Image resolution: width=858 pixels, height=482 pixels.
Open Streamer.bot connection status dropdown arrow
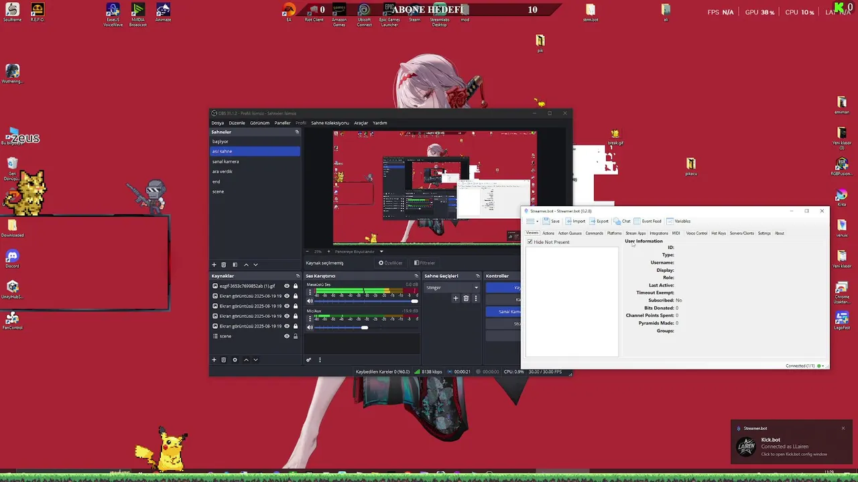click(x=824, y=366)
